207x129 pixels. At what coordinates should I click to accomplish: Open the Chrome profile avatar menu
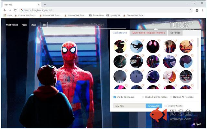click(x=197, y=10)
